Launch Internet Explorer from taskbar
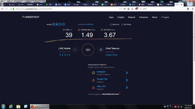195x109 pixels. (x=11, y=107)
